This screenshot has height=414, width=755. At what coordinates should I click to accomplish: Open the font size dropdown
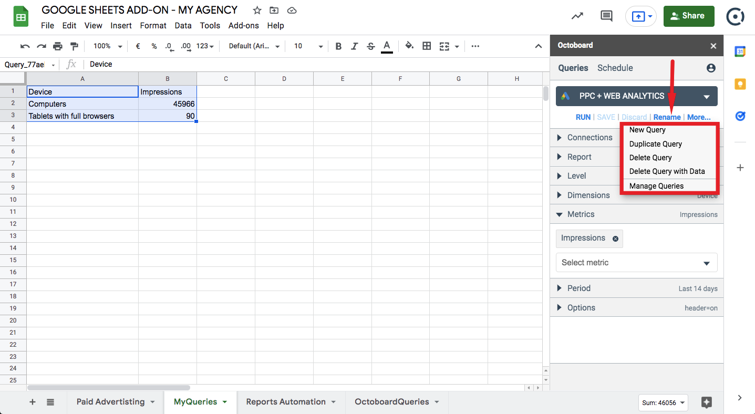(308, 46)
